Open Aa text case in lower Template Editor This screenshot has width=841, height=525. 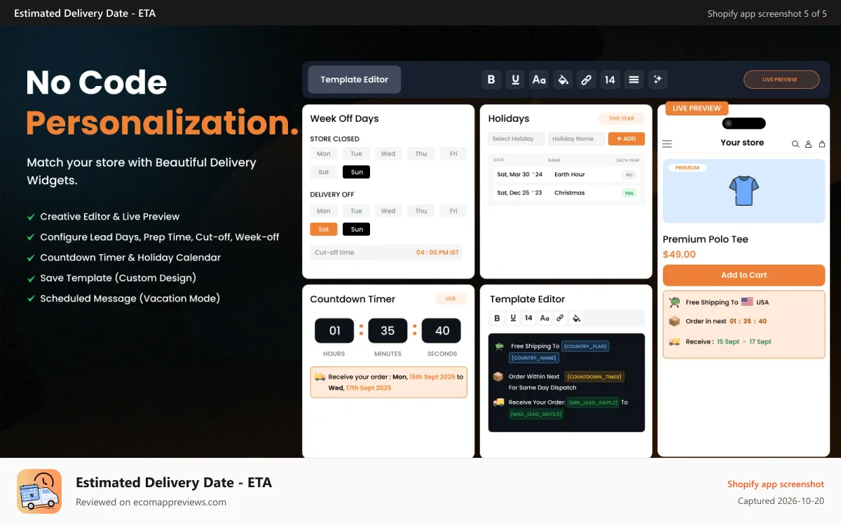tap(545, 318)
